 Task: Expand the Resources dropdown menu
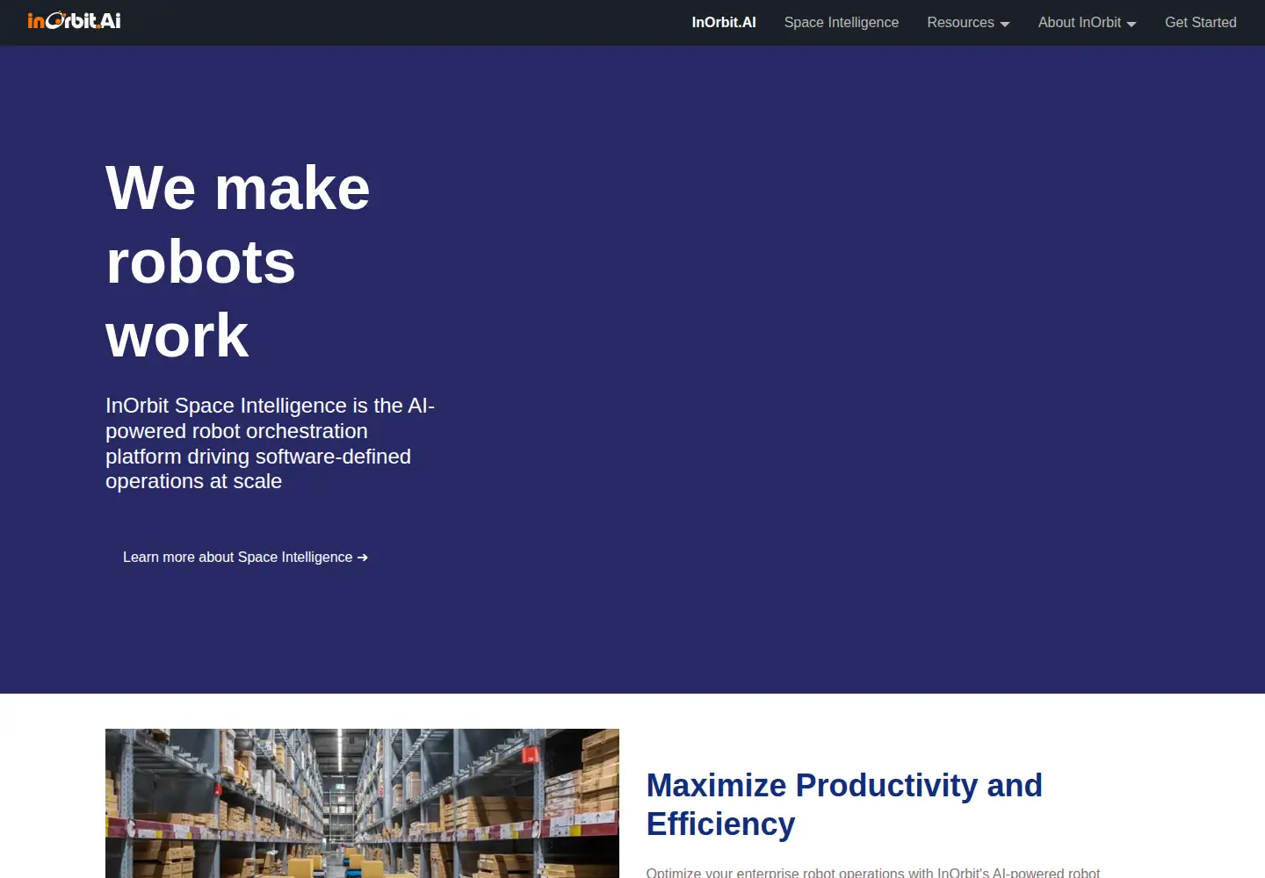click(x=968, y=23)
